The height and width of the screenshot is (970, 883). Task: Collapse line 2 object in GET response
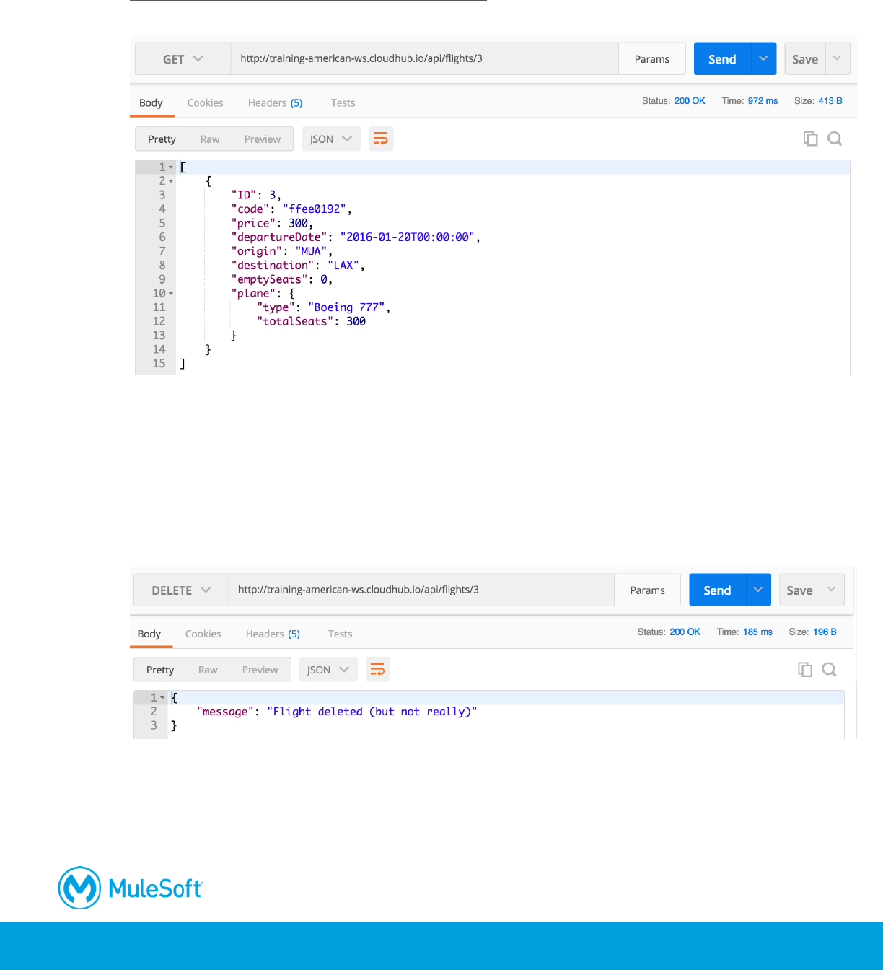171,181
